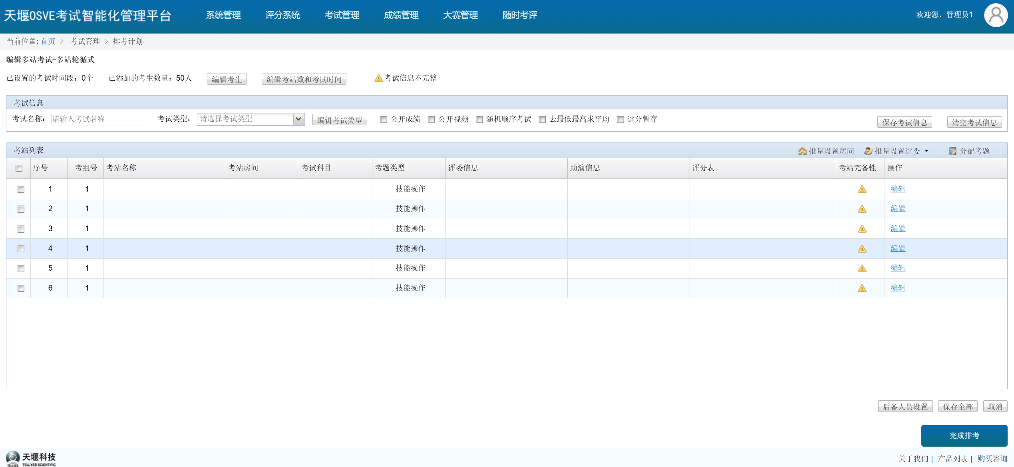
Task: Click the 天堰科技 footer logo
Action: point(31,458)
